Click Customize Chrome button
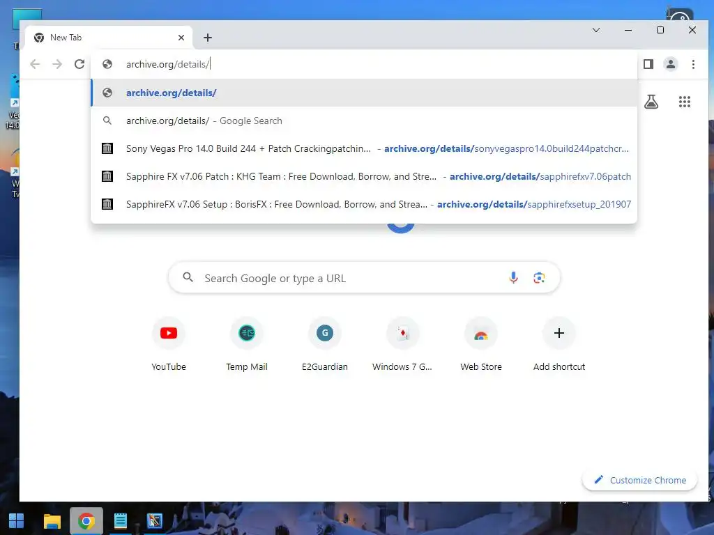 (639, 480)
